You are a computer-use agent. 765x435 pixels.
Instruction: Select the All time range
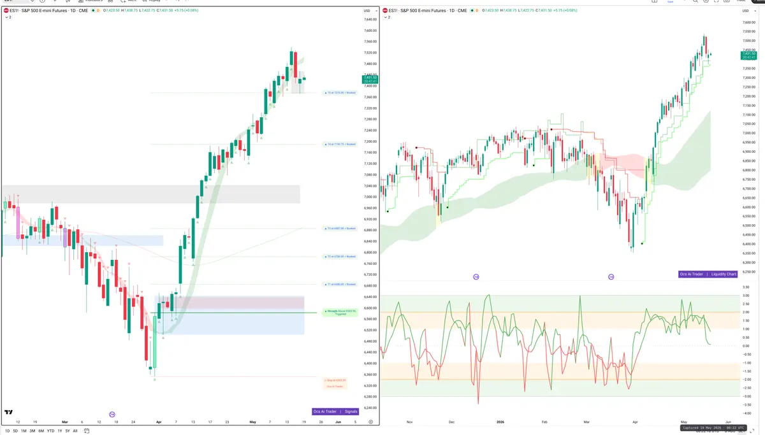75,431
